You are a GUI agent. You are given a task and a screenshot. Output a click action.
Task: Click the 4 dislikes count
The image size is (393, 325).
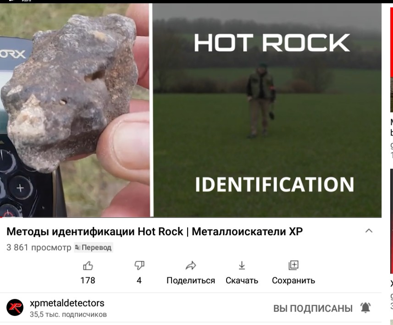139,281
